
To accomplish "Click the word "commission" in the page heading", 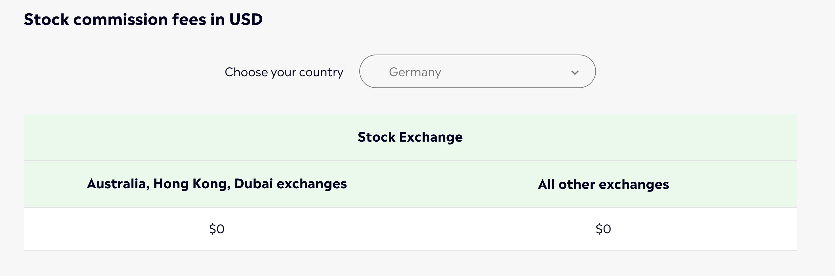I will pyautogui.click(x=121, y=19).
